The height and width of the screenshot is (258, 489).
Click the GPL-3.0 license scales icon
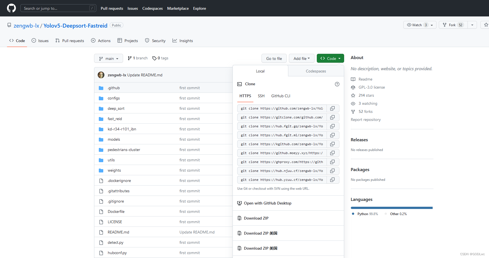coord(353,87)
